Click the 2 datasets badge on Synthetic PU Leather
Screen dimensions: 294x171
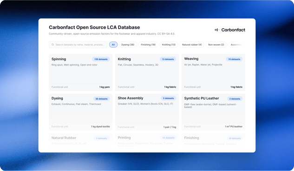point(235,99)
